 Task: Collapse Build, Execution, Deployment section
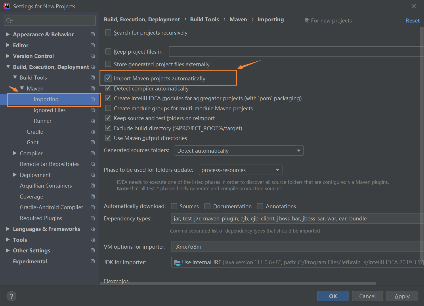click(8, 67)
